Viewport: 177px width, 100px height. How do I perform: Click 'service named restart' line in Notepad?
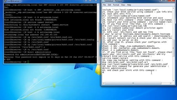pyautogui.click(x=115, y=58)
